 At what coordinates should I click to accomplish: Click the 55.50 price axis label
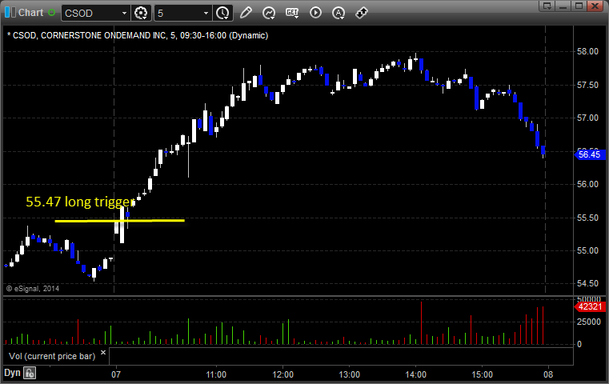coord(587,218)
